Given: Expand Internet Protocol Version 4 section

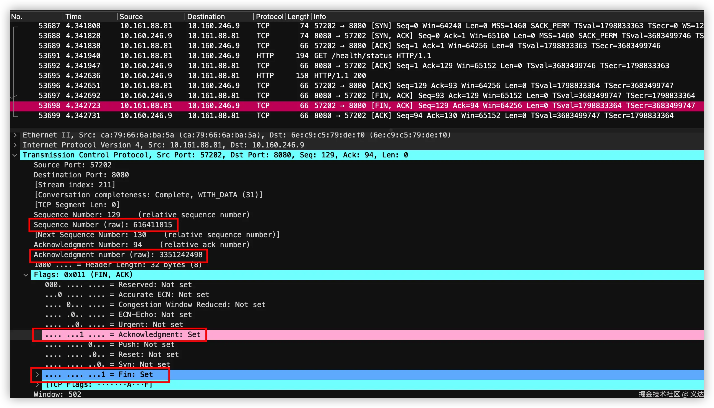Looking at the screenshot, I should [15, 145].
